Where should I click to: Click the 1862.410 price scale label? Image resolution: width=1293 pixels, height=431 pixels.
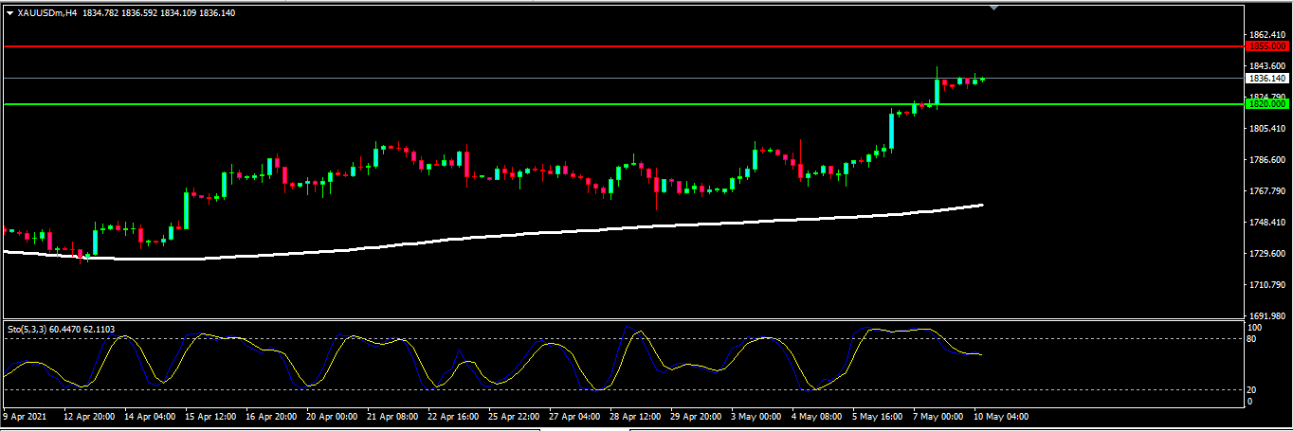click(x=1268, y=35)
